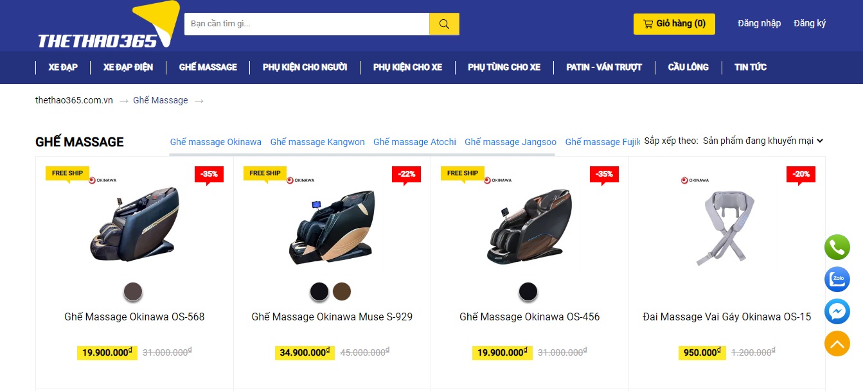Image resolution: width=863 pixels, height=391 pixels.
Task: Click orange scroll-to-top arrow button
Action: pyautogui.click(x=837, y=344)
